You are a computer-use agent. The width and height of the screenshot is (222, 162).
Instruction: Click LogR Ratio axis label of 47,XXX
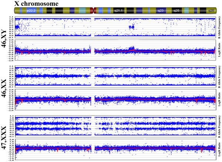coord(219,149)
